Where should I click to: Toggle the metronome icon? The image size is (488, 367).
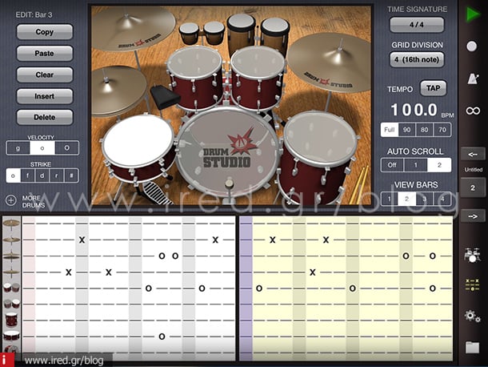click(473, 79)
